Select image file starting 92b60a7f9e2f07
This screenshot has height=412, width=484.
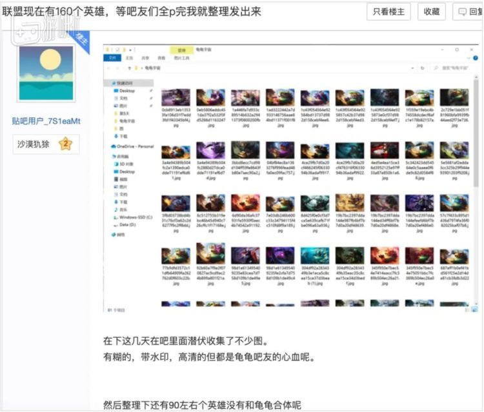coord(210,264)
